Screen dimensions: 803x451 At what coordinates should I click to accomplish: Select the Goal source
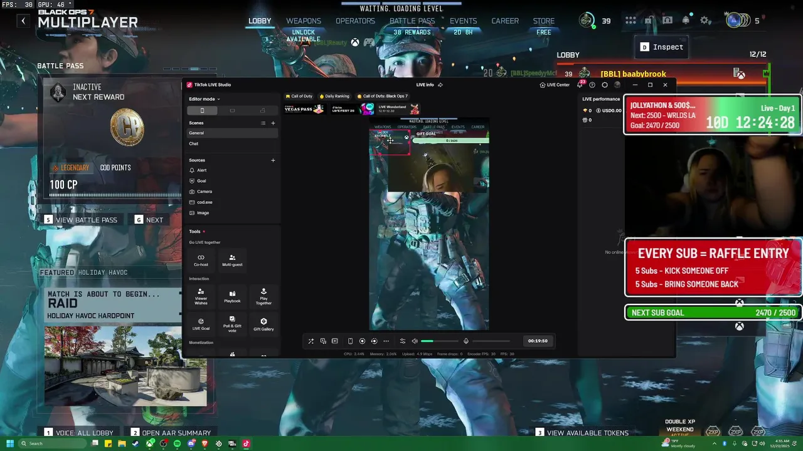(232, 181)
